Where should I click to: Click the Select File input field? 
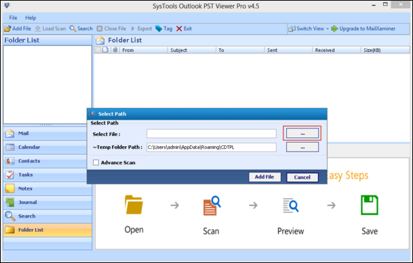click(x=212, y=134)
